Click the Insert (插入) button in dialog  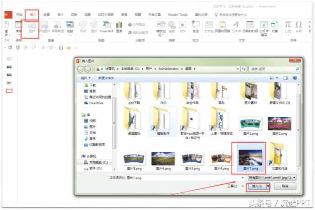click(x=257, y=186)
